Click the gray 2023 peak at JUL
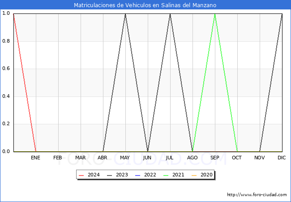Viewport: 291px width, 202px height. tap(170, 14)
